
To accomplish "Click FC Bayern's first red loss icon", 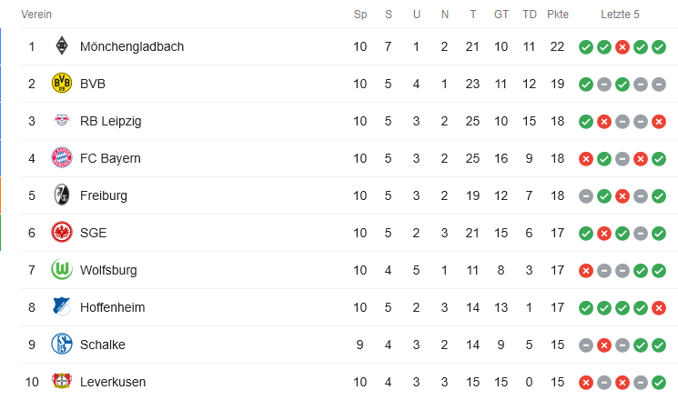I will [x=586, y=158].
